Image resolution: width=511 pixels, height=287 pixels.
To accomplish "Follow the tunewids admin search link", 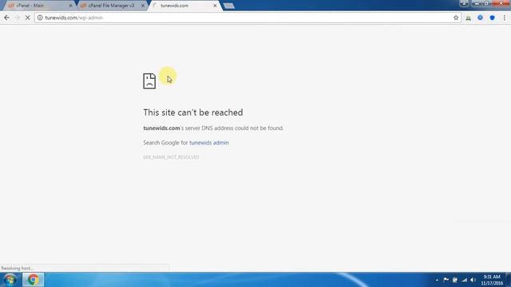I will click(209, 143).
